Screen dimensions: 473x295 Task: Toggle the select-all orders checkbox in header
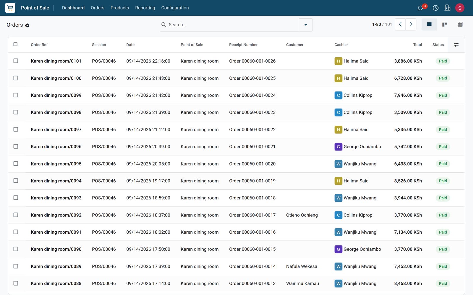(16, 44)
